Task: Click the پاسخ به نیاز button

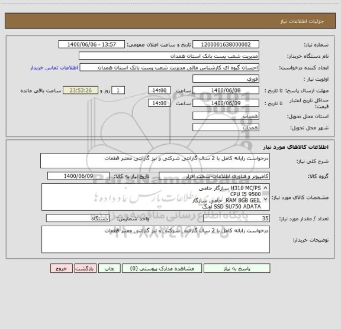Action: 237,268
